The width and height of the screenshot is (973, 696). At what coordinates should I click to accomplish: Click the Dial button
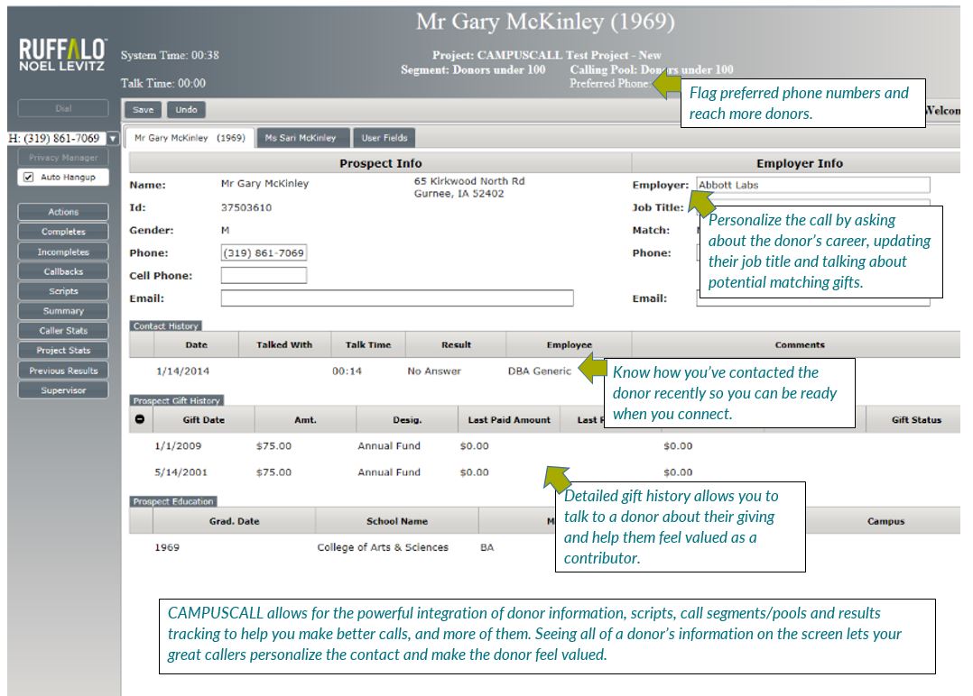(63, 108)
